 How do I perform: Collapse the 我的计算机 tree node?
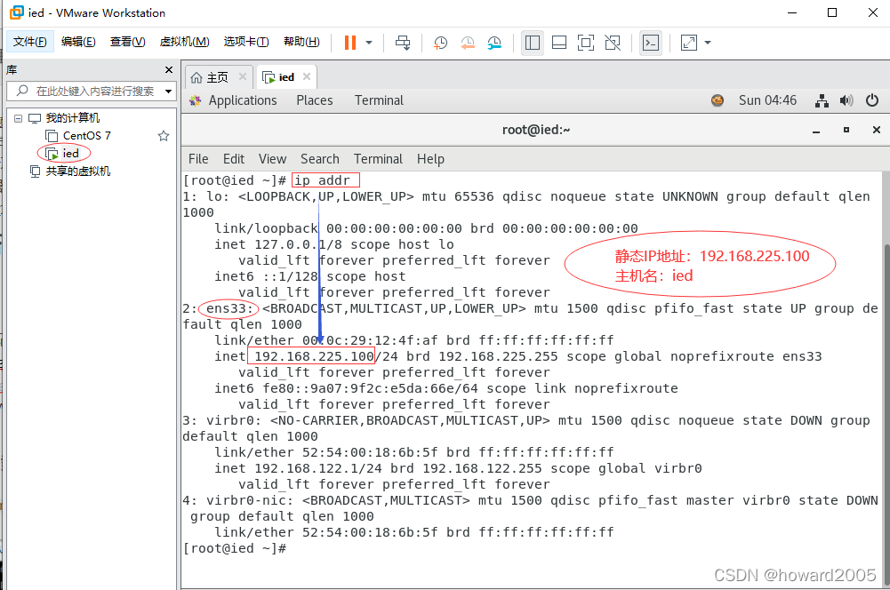(18, 118)
